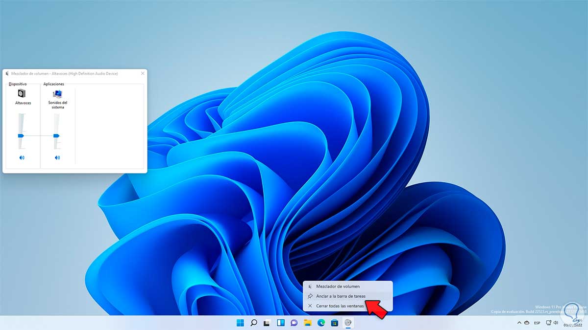This screenshot has width=588, height=330.
Task: Click the taskbar date and clock
Action: click(x=572, y=323)
